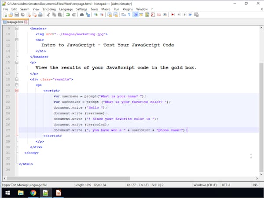Click the Windows (CR LF) status bar entry
The width and height of the screenshot is (264, 198).
(x=205, y=185)
